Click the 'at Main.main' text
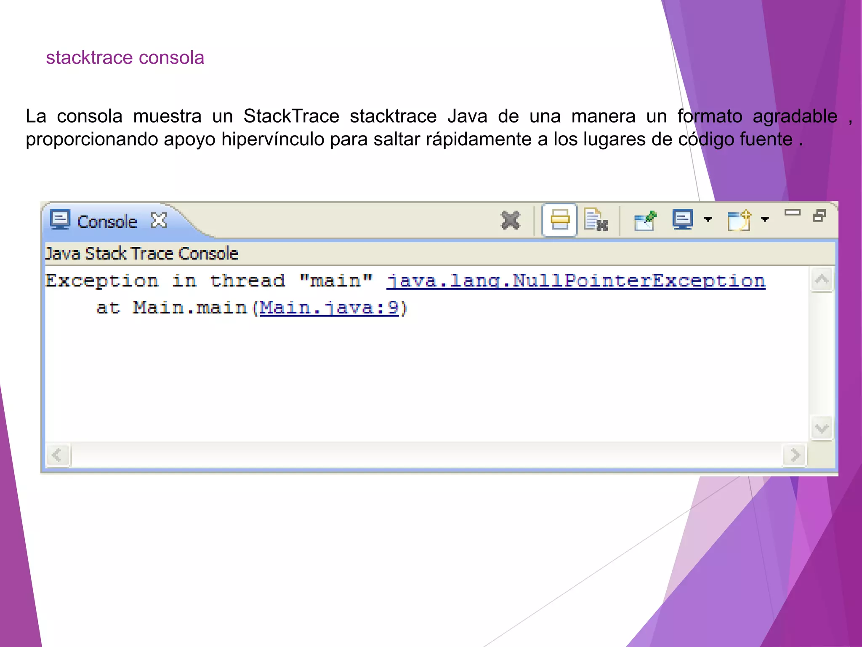The image size is (862, 647). pyautogui.click(x=172, y=308)
